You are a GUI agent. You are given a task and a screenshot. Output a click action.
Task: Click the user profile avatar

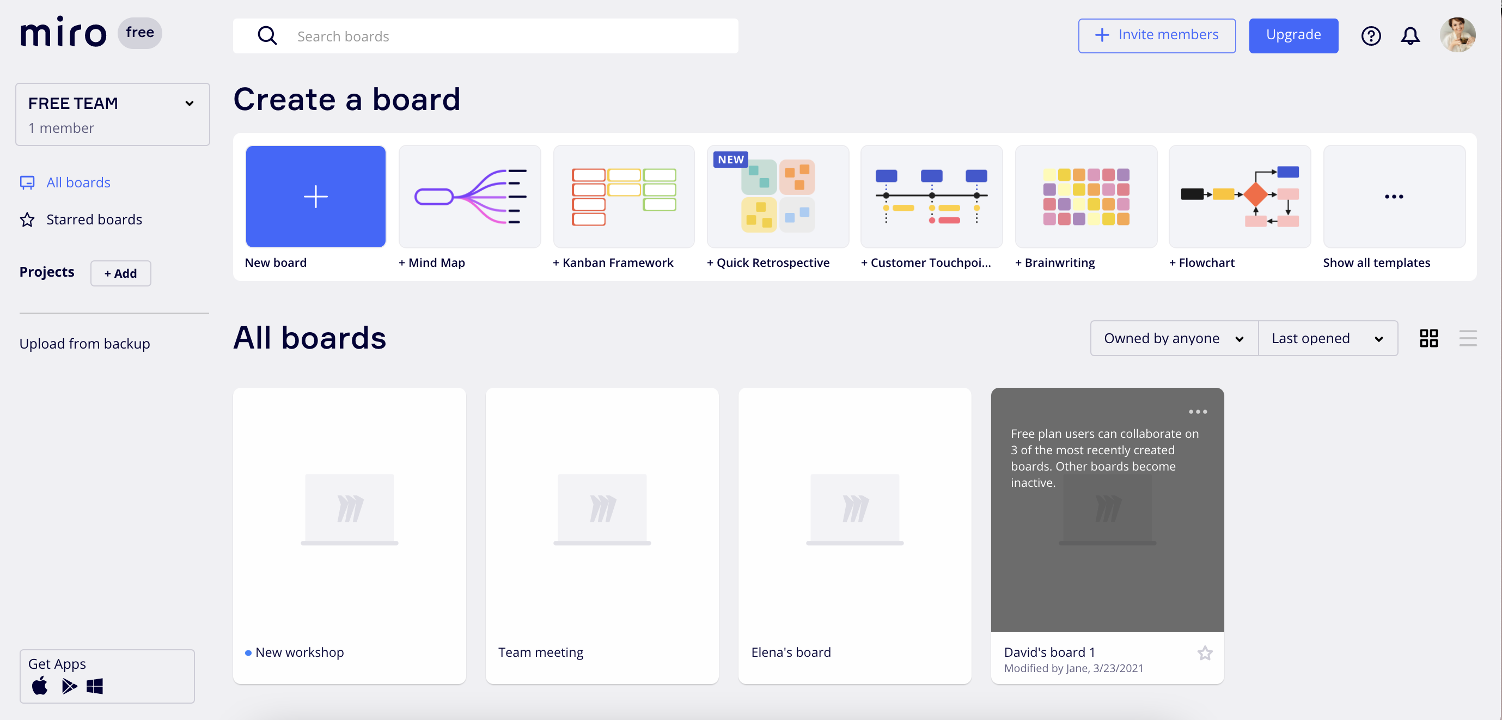[x=1457, y=35]
